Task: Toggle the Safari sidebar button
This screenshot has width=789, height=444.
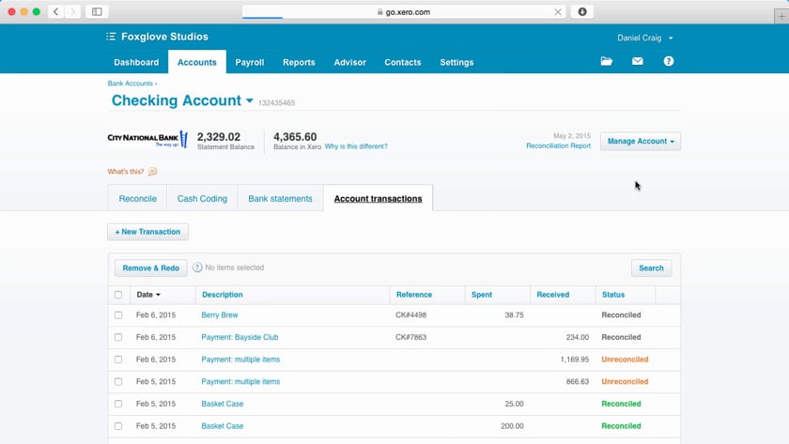Action: coord(97,11)
